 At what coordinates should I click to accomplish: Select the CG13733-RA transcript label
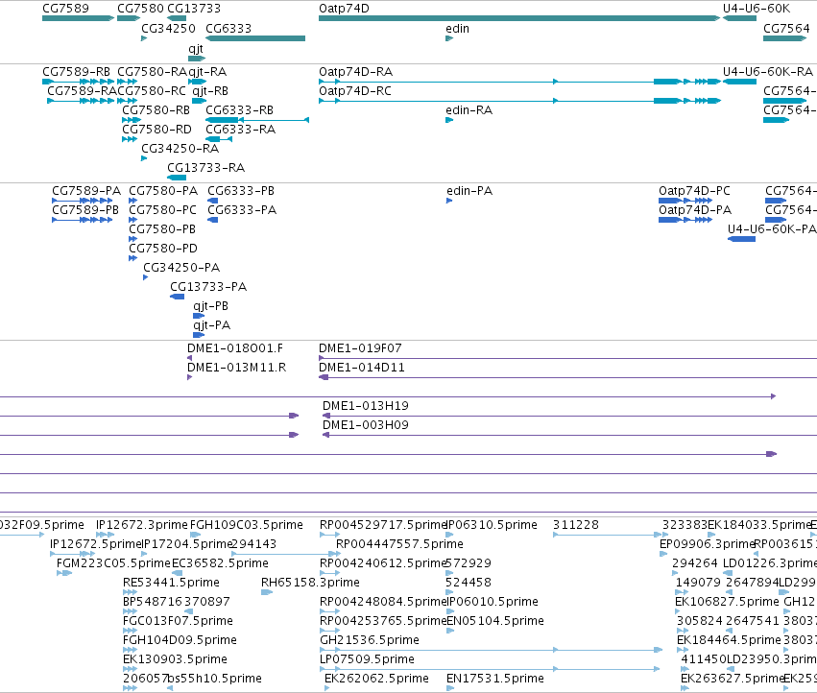pos(205,168)
